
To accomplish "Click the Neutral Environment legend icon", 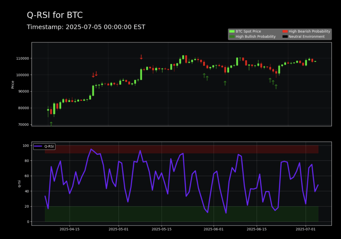I will [285, 37].
